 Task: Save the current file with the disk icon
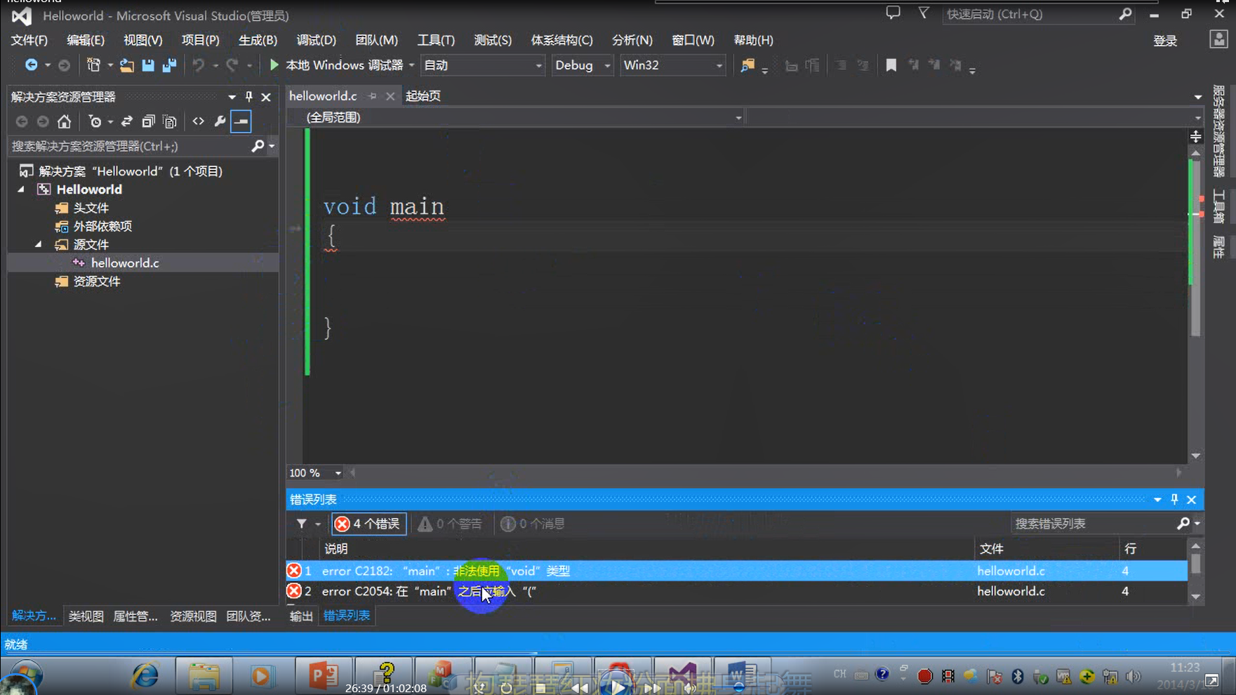(148, 65)
